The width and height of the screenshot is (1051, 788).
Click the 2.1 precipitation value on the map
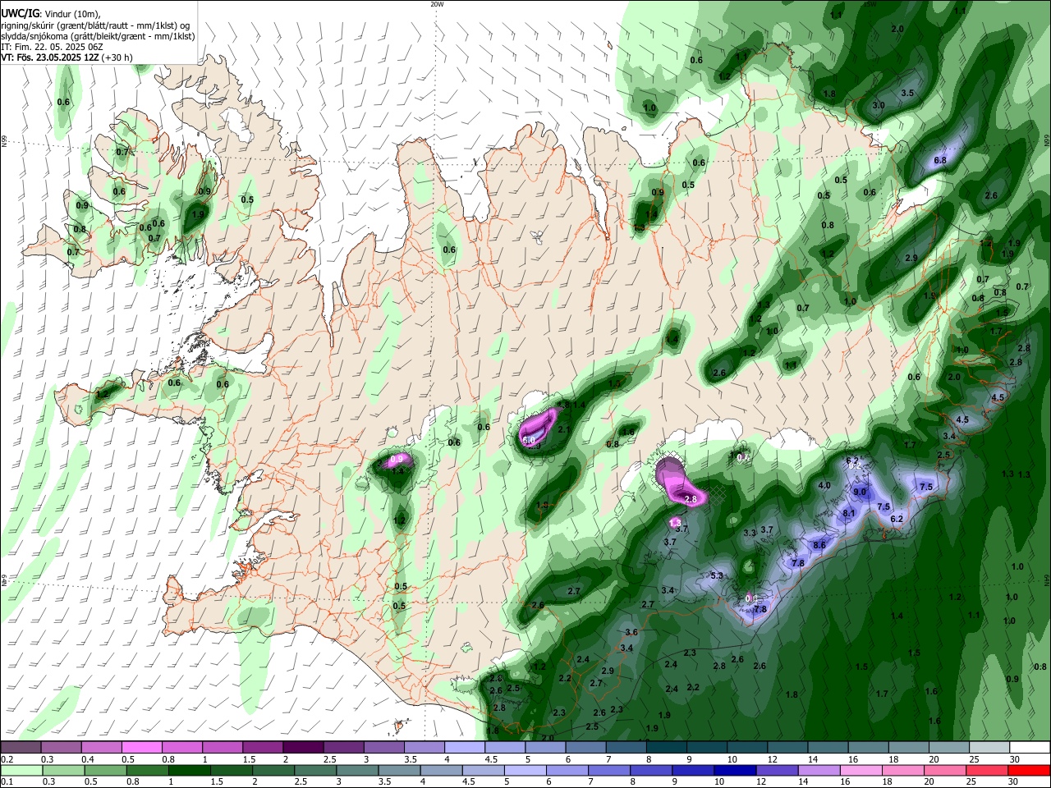tap(564, 429)
